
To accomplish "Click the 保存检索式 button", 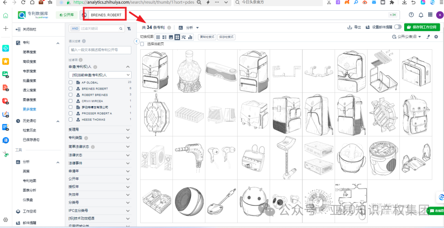I will pyautogui.click(x=226, y=37).
